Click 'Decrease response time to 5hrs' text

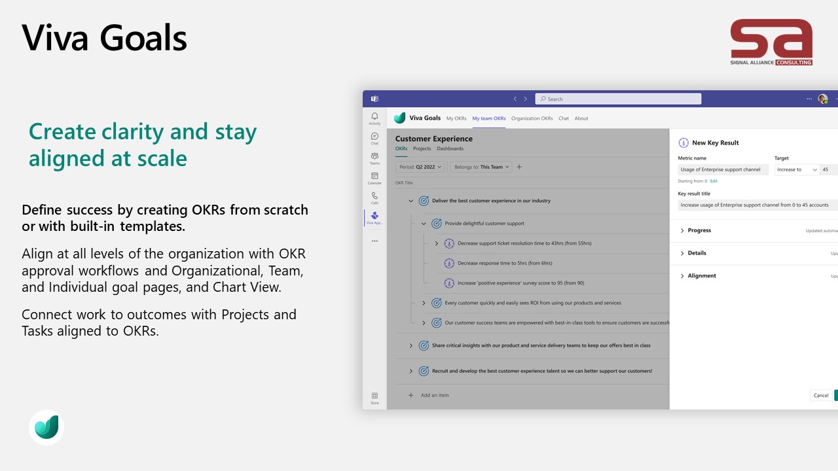(505, 263)
